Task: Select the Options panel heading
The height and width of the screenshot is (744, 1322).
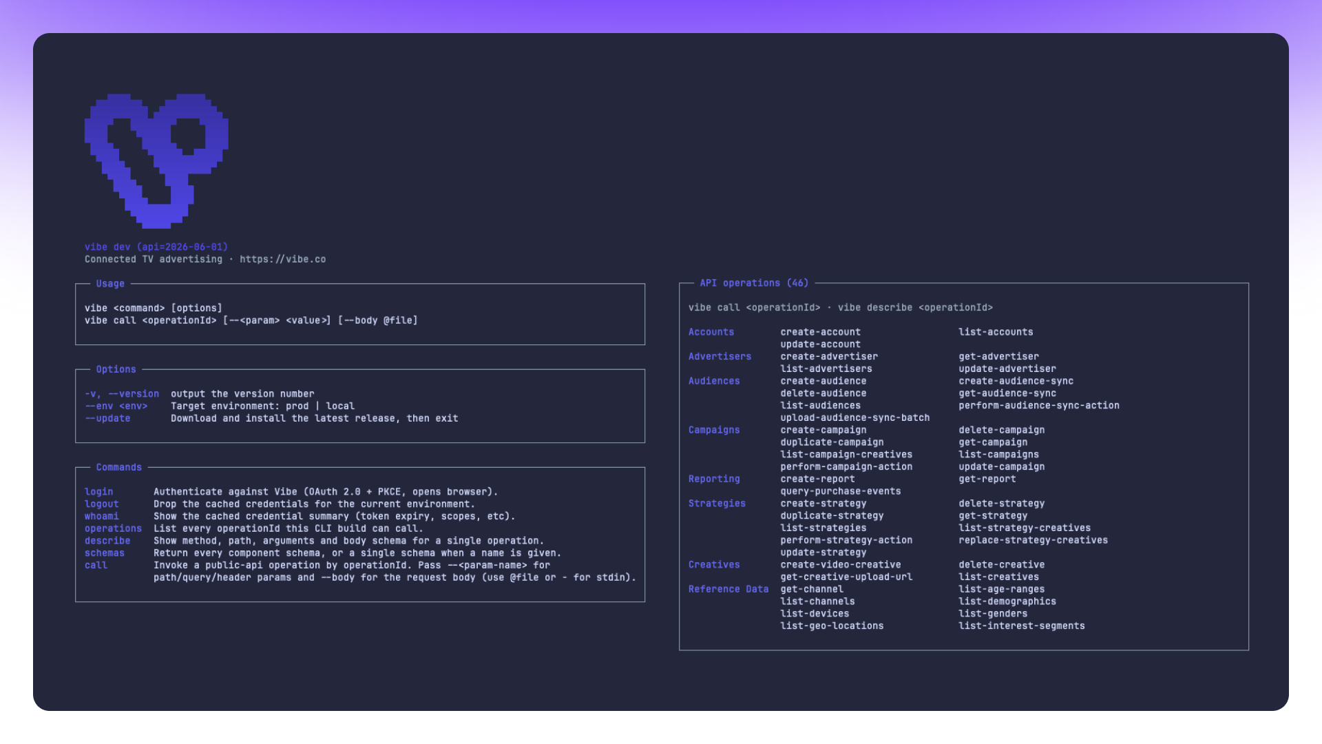Action: 116,370
